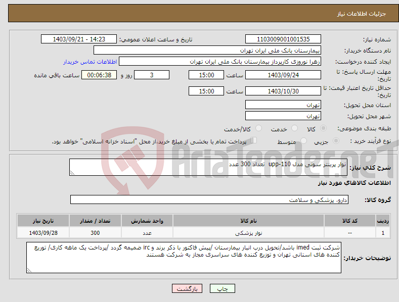
Task: Click the request creator field زهرا نوروزی
Action: tap(220, 62)
